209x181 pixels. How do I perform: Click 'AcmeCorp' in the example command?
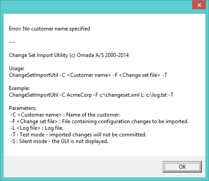click(x=79, y=95)
